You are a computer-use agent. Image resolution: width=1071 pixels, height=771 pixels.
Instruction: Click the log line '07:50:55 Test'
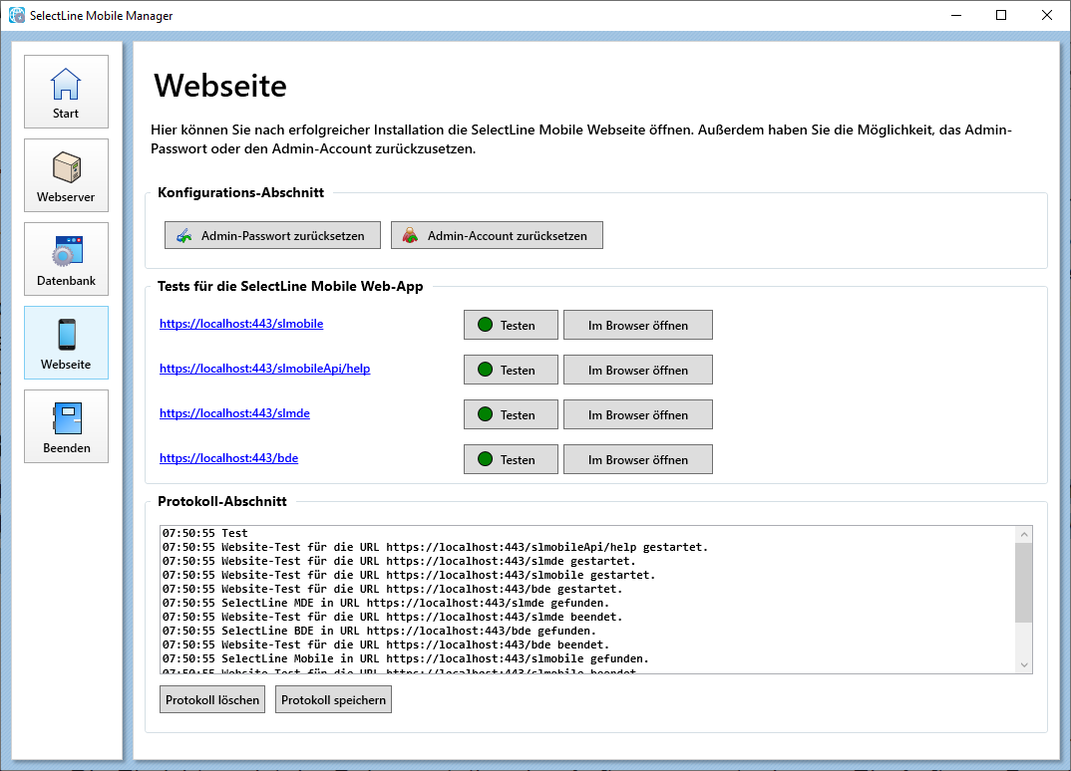[204, 533]
